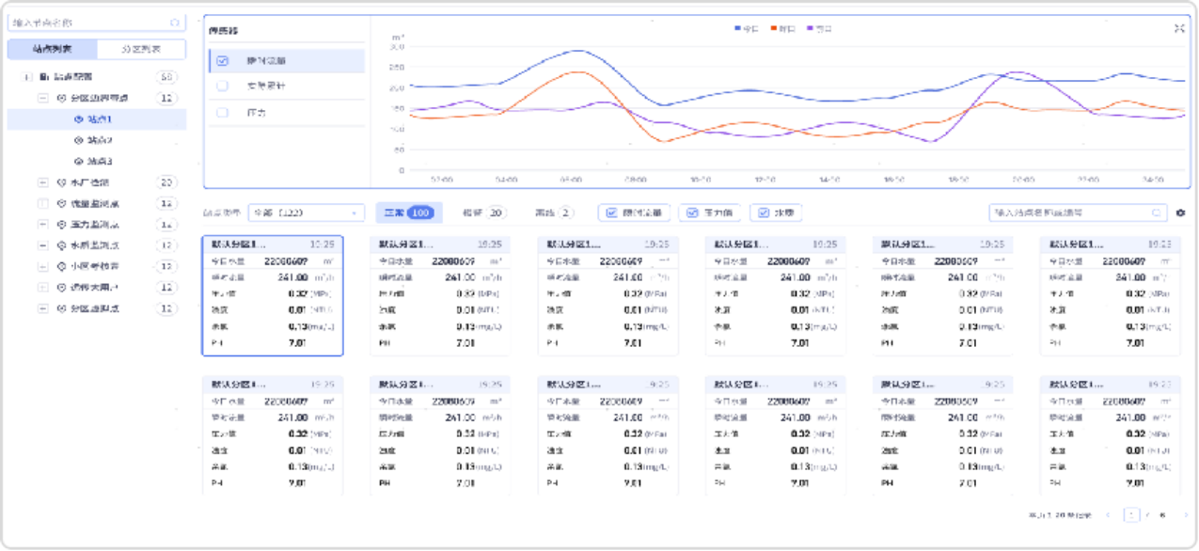Toggle the purple legend series
Viewport: 1199px width, 551px height.
[x=820, y=29]
